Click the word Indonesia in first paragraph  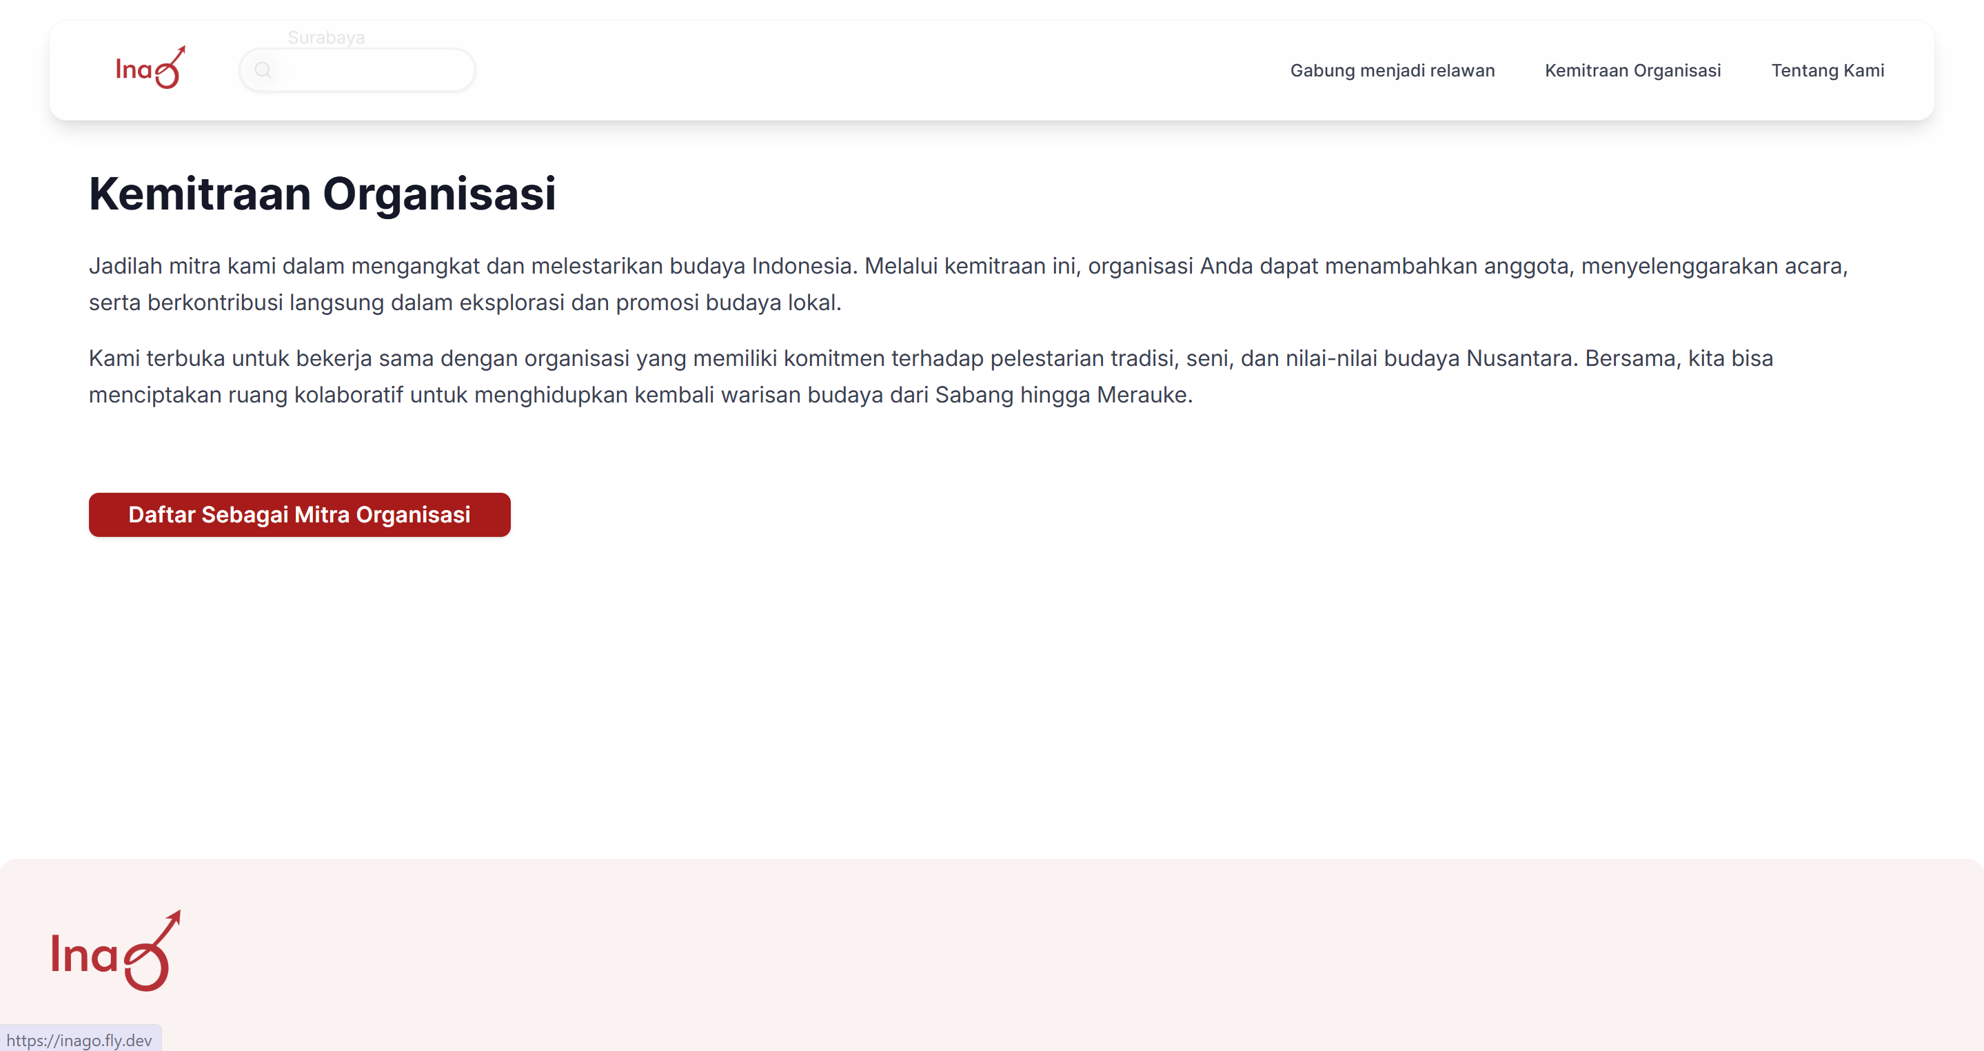[x=801, y=265]
